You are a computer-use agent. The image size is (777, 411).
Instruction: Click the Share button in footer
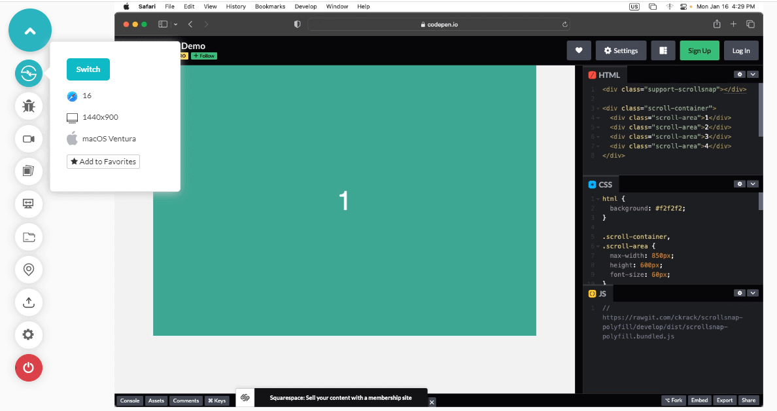(748, 400)
